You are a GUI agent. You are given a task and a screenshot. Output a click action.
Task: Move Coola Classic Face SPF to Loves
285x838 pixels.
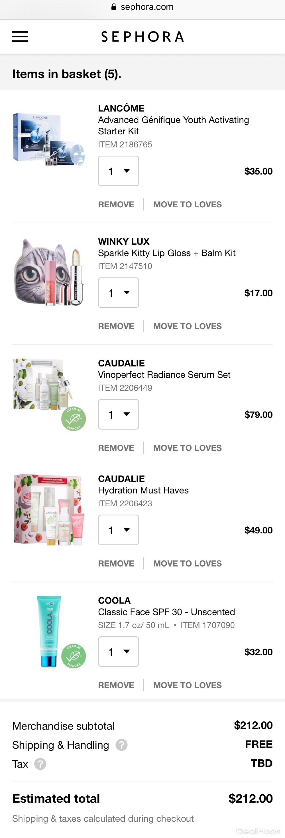(188, 685)
